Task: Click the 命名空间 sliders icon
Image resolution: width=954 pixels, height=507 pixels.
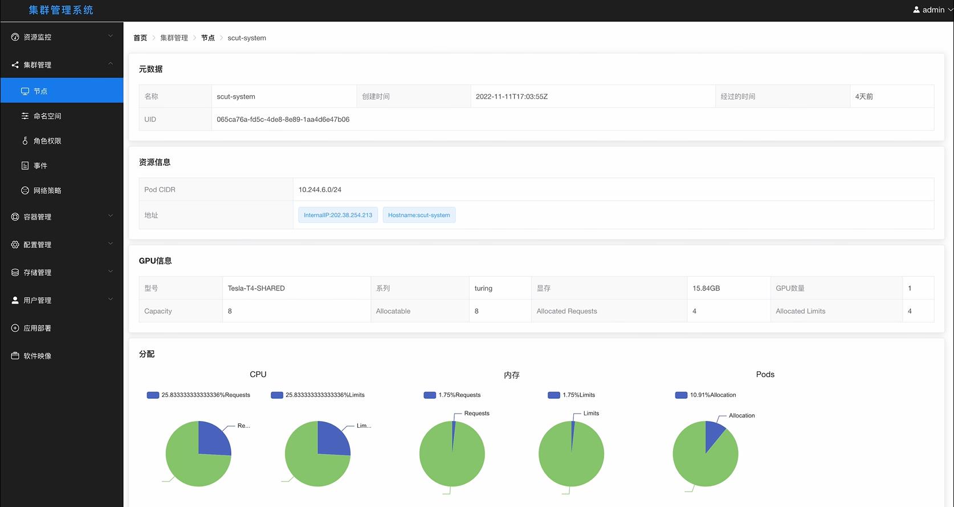Action: click(25, 116)
